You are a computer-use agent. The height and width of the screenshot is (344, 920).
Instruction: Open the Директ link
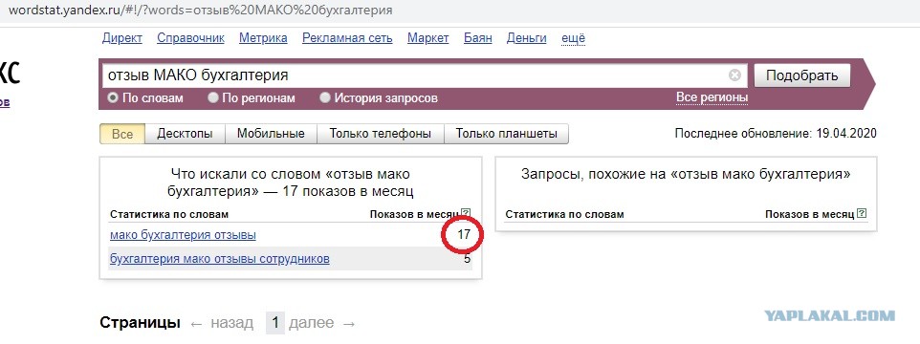click(x=122, y=38)
